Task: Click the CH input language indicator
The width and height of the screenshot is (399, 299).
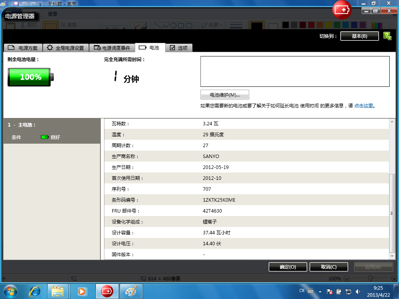Action: tap(302, 290)
